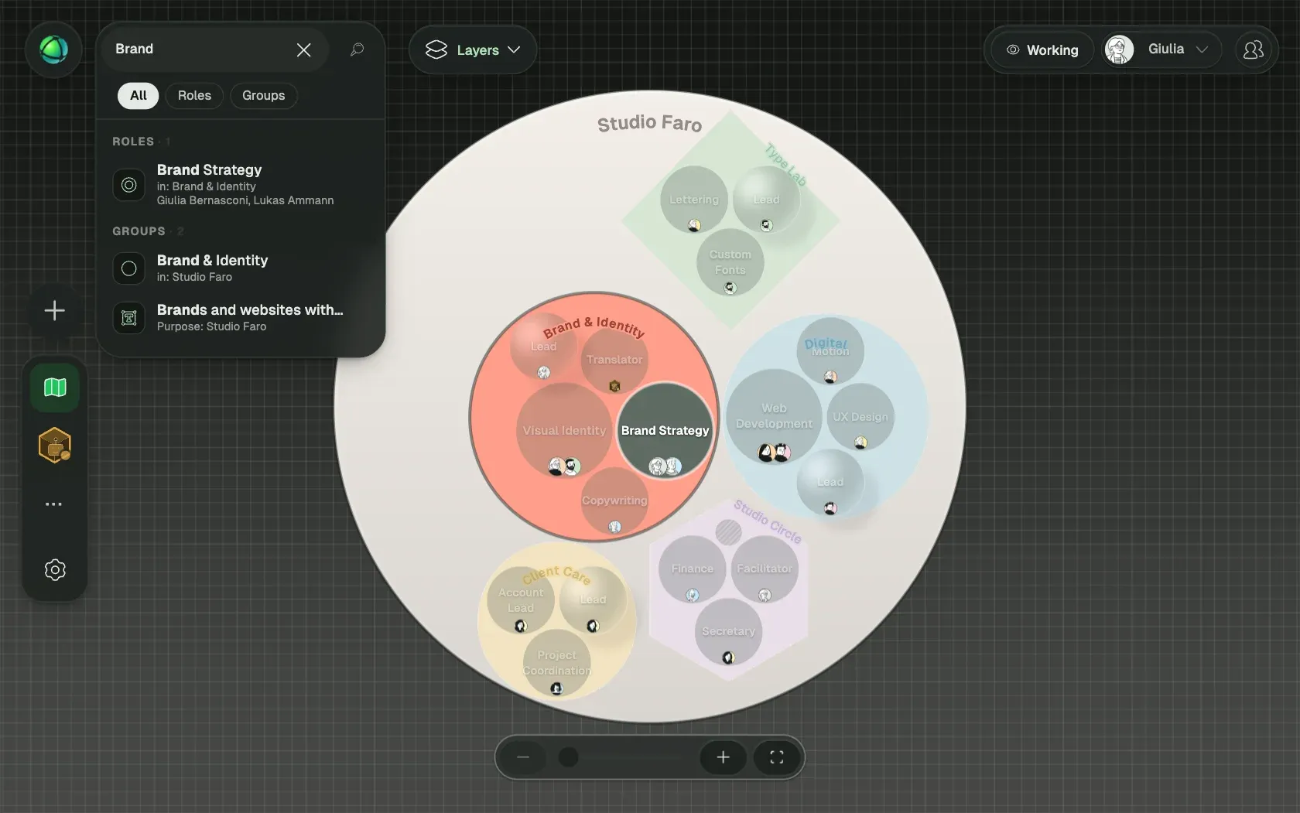The image size is (1300, 813).
Task: Select the Account Lead role circle
Action: click(521, 600)
